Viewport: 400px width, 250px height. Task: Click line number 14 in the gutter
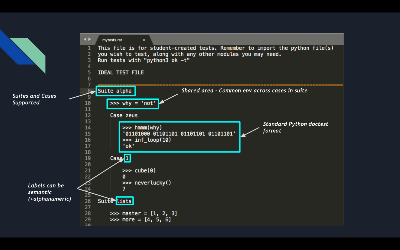click(x=88, y=127)
